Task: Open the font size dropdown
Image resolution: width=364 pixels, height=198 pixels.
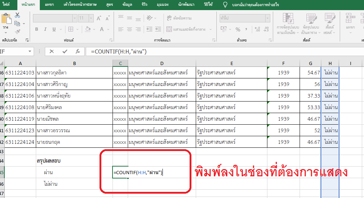Action: 91,18
